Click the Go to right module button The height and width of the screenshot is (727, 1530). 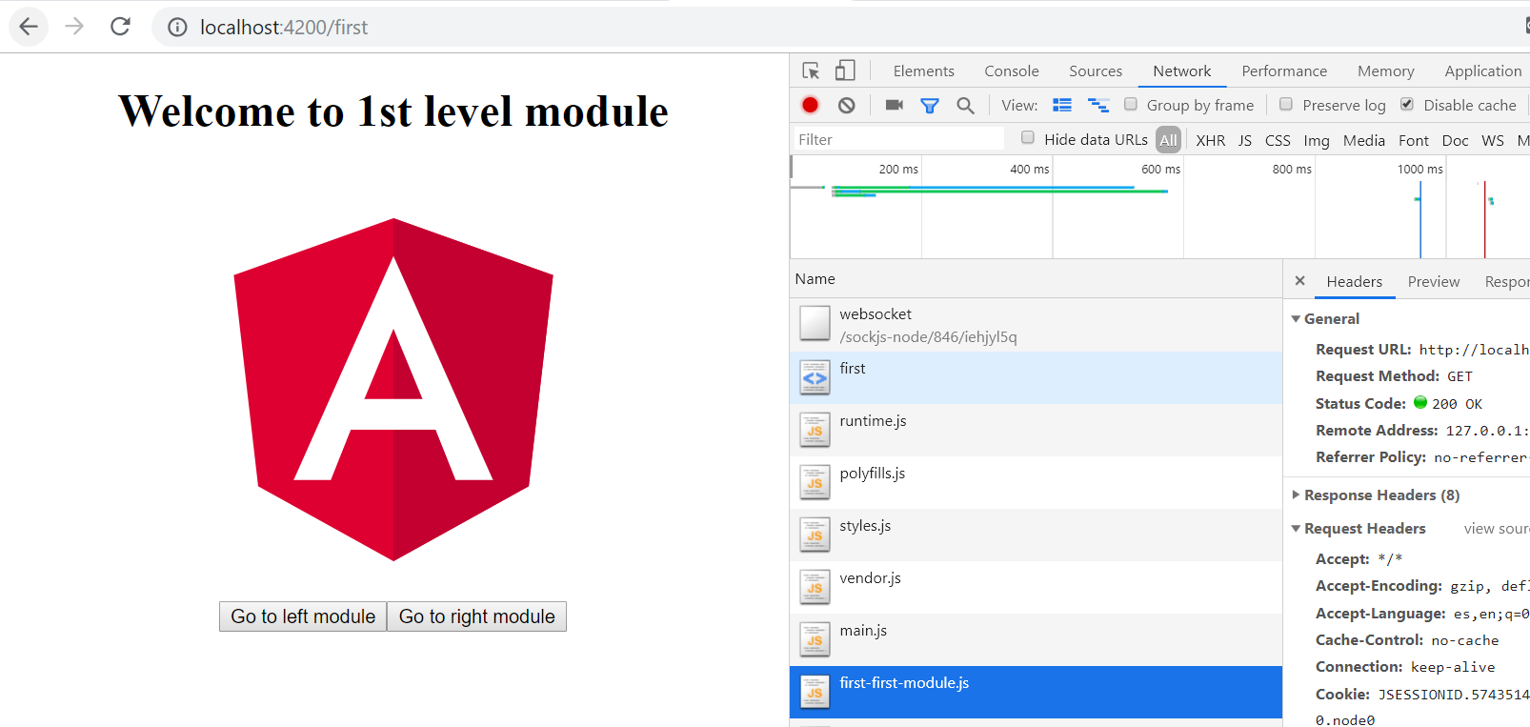pyautogui.click(x=476, y=616)
